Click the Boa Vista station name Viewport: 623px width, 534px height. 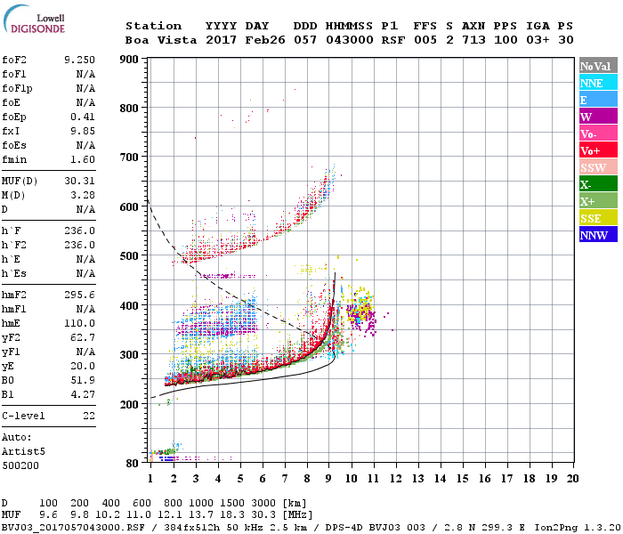pos(161,40)
